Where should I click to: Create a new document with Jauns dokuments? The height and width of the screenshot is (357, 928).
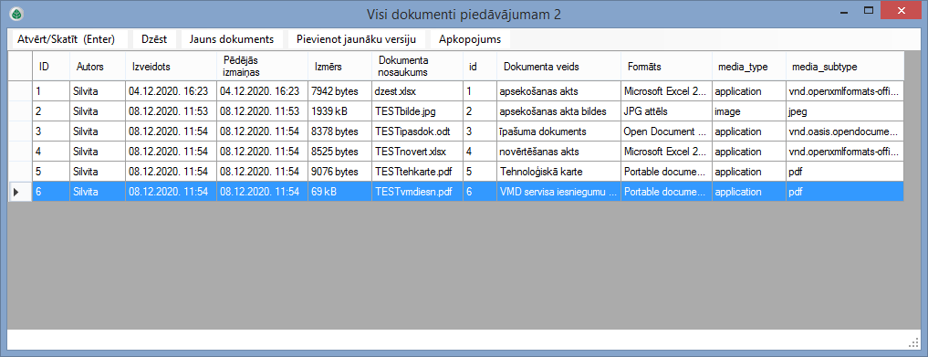pyautogui.click(x=232, y=39)
